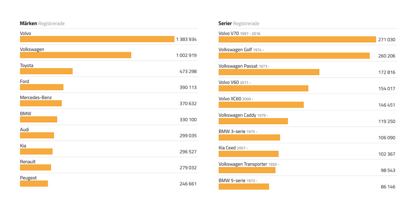
Task: Select the Volkswagen brand bar
Action: coord(75,55)
